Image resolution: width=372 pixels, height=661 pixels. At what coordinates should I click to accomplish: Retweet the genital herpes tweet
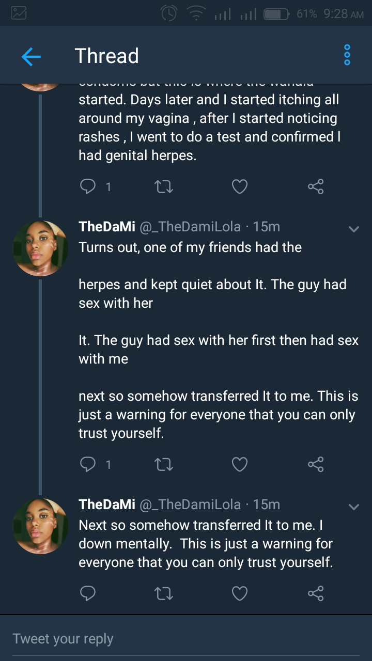[164, 187]
